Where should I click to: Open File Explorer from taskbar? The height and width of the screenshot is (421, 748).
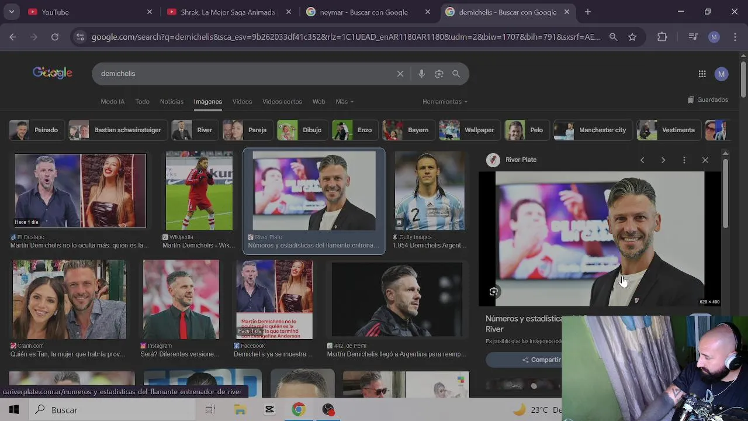[x=240, y=410]
